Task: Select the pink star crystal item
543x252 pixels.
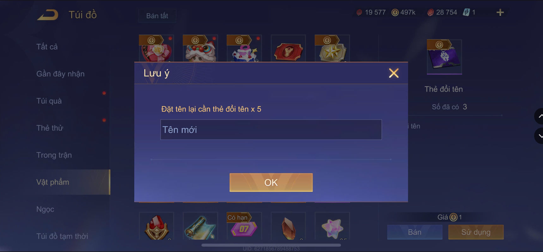Action: pos(332,226)
